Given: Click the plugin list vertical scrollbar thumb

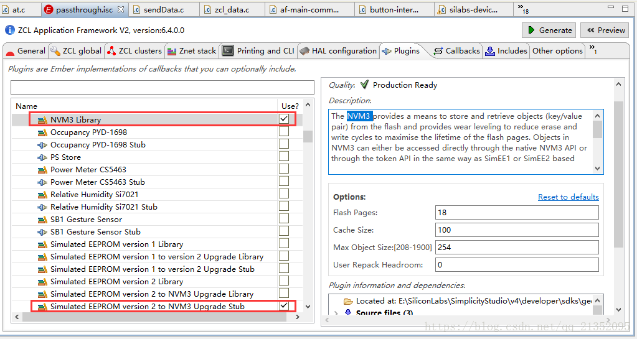Looking at the screenshot, I should (308, 136).
